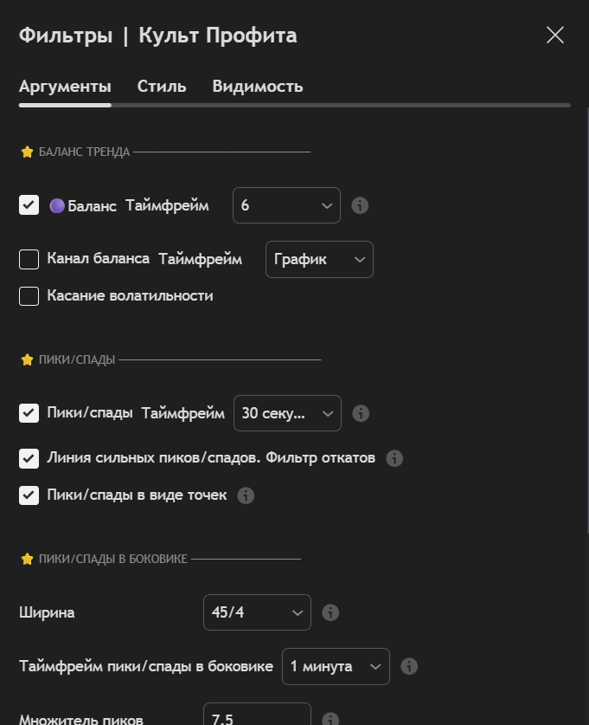589x725 pixels.
Task: Open the Канал баланса dropdown showing График
Action: point(319,259)
